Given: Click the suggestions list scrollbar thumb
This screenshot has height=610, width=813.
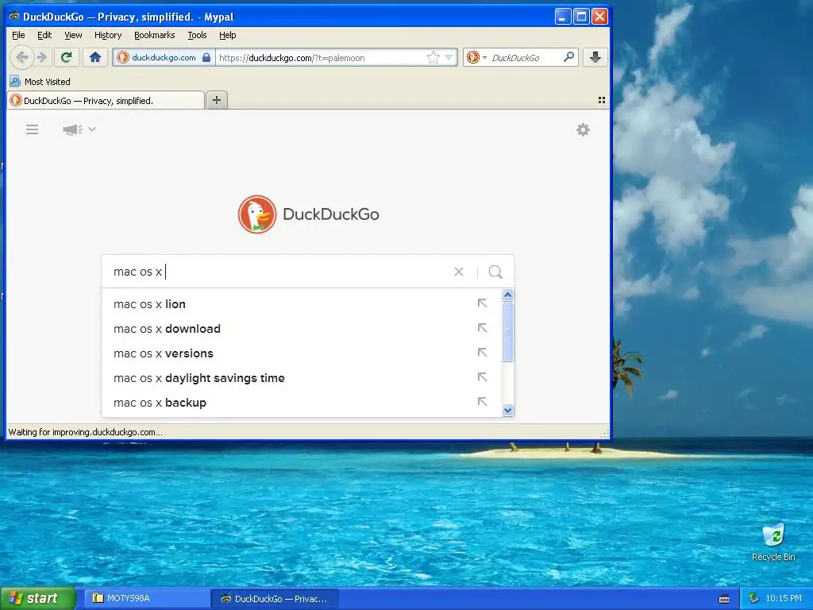Looking at the screenshot, I should 507,332.
